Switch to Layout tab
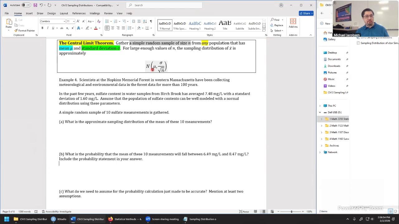The width and height of the screenshot is (399, 224). point(64,13)
